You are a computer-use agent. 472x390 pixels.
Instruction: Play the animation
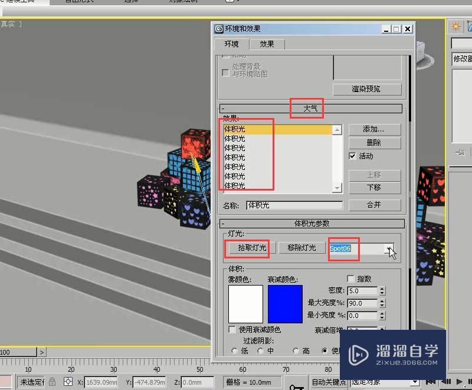pos(460,382)
